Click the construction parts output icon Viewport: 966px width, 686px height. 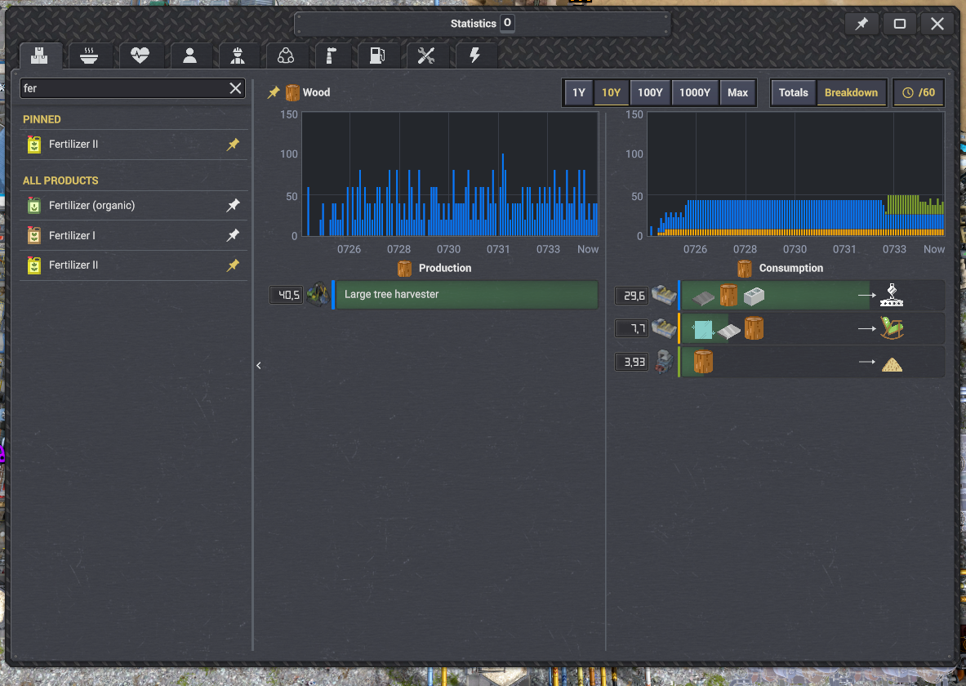(x=892, y=296)
